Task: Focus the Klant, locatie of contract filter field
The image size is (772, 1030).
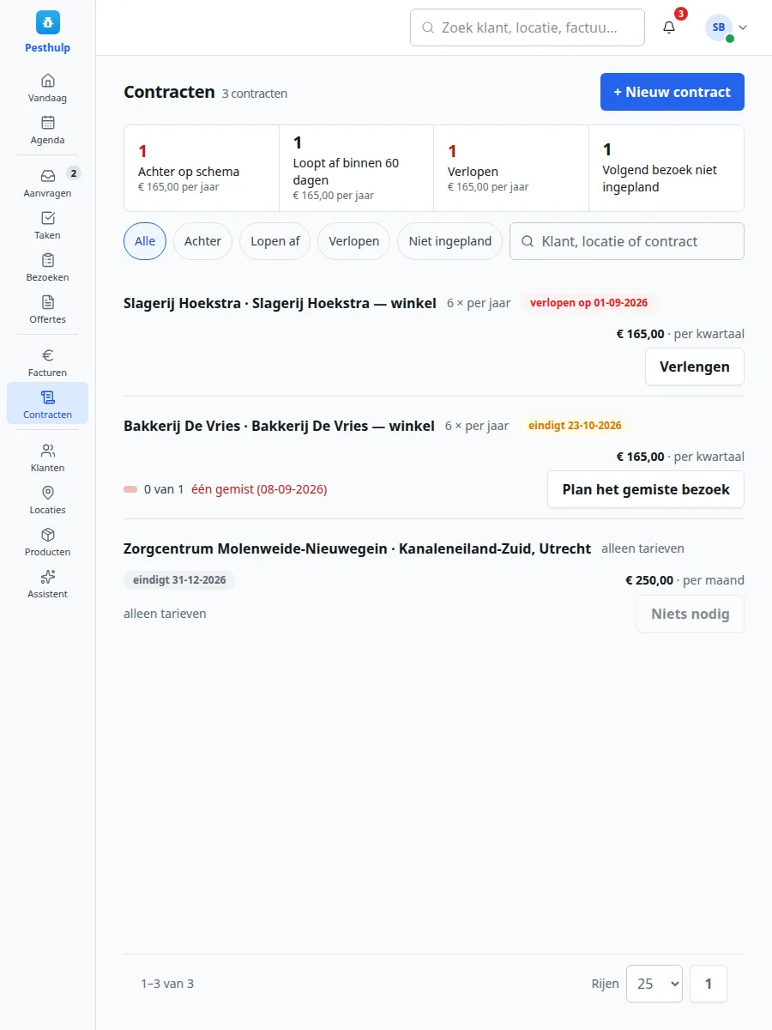Action: (627, 241)
